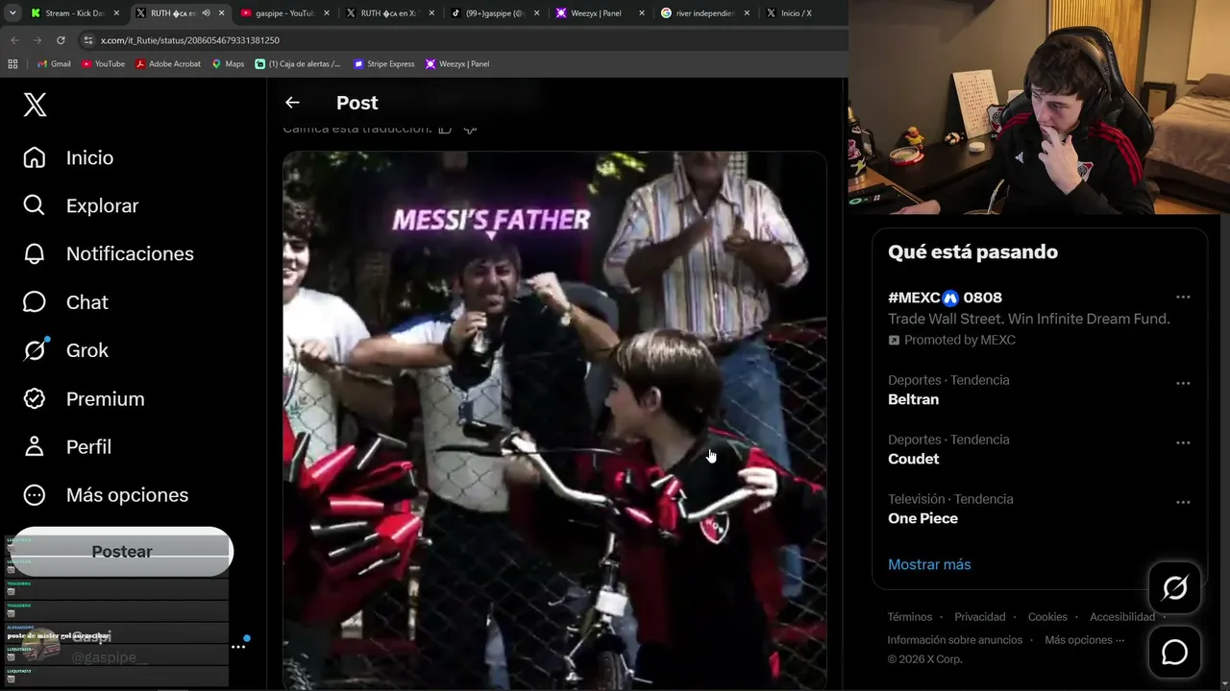Click the browser address bar URL
1230x691 pixels.
pyautogui.click(x=190, y=40)
